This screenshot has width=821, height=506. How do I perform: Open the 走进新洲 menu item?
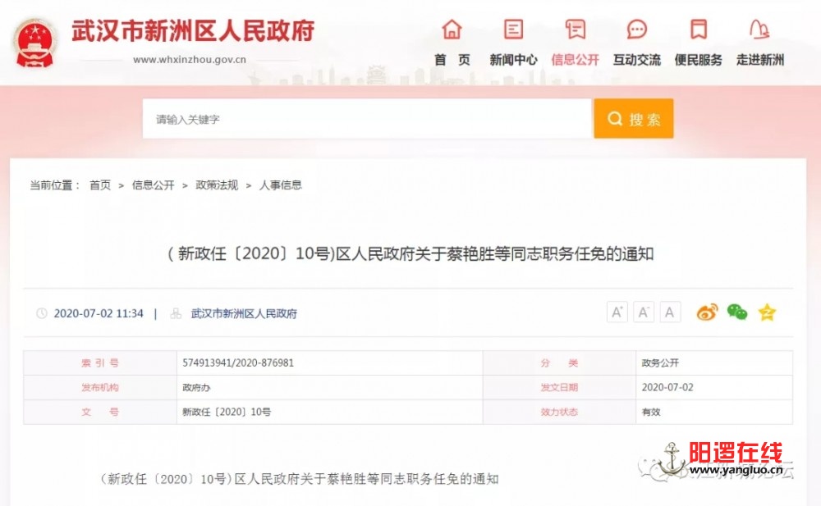click(x=759, y=60)
